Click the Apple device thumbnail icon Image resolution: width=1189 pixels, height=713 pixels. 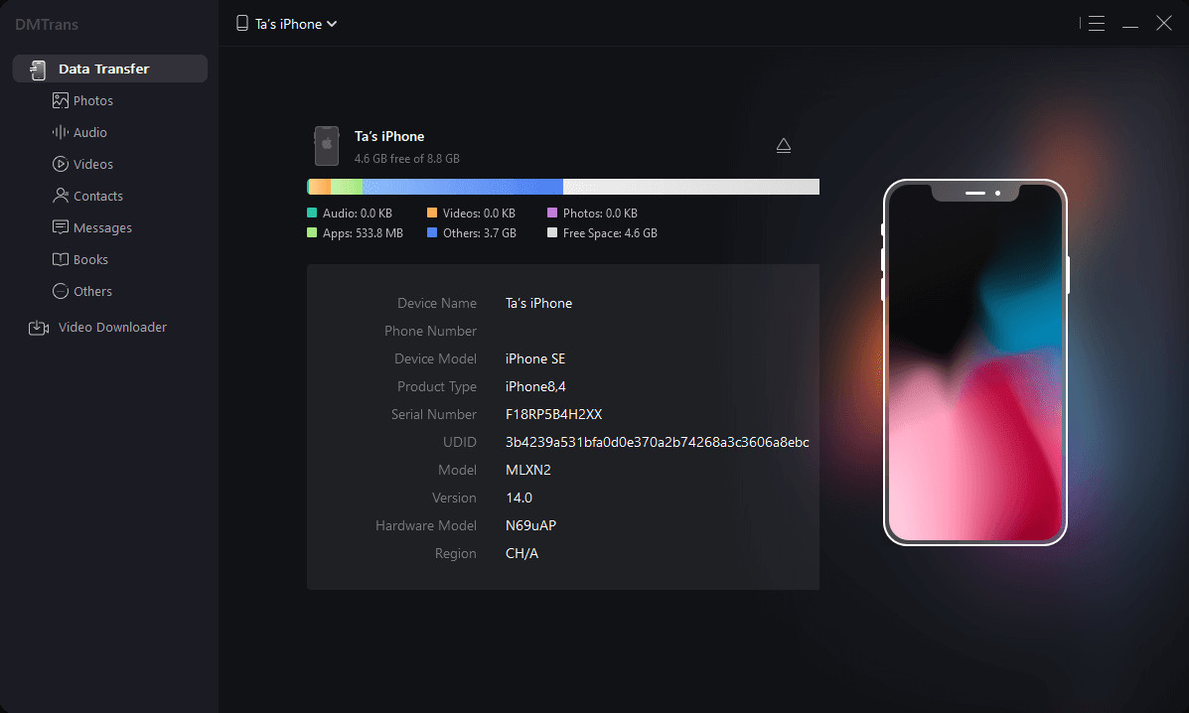click(x=327, y=145)
